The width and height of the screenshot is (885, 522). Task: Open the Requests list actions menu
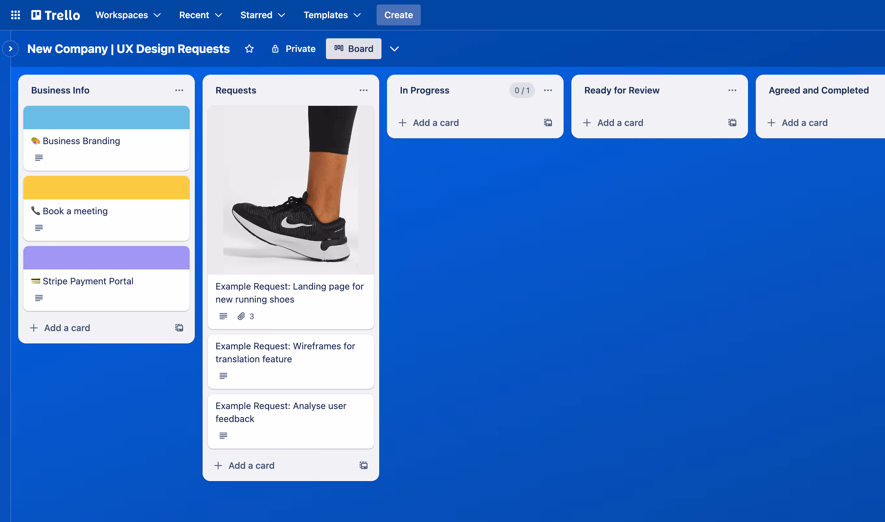tap(363, 90)
